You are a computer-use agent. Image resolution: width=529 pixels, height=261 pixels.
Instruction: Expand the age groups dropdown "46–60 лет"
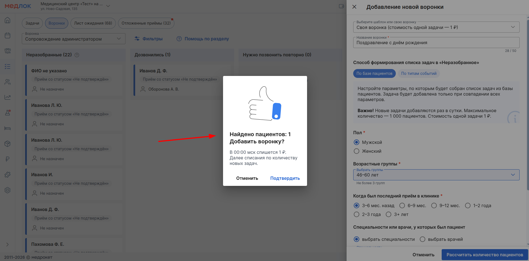[436, 175]
